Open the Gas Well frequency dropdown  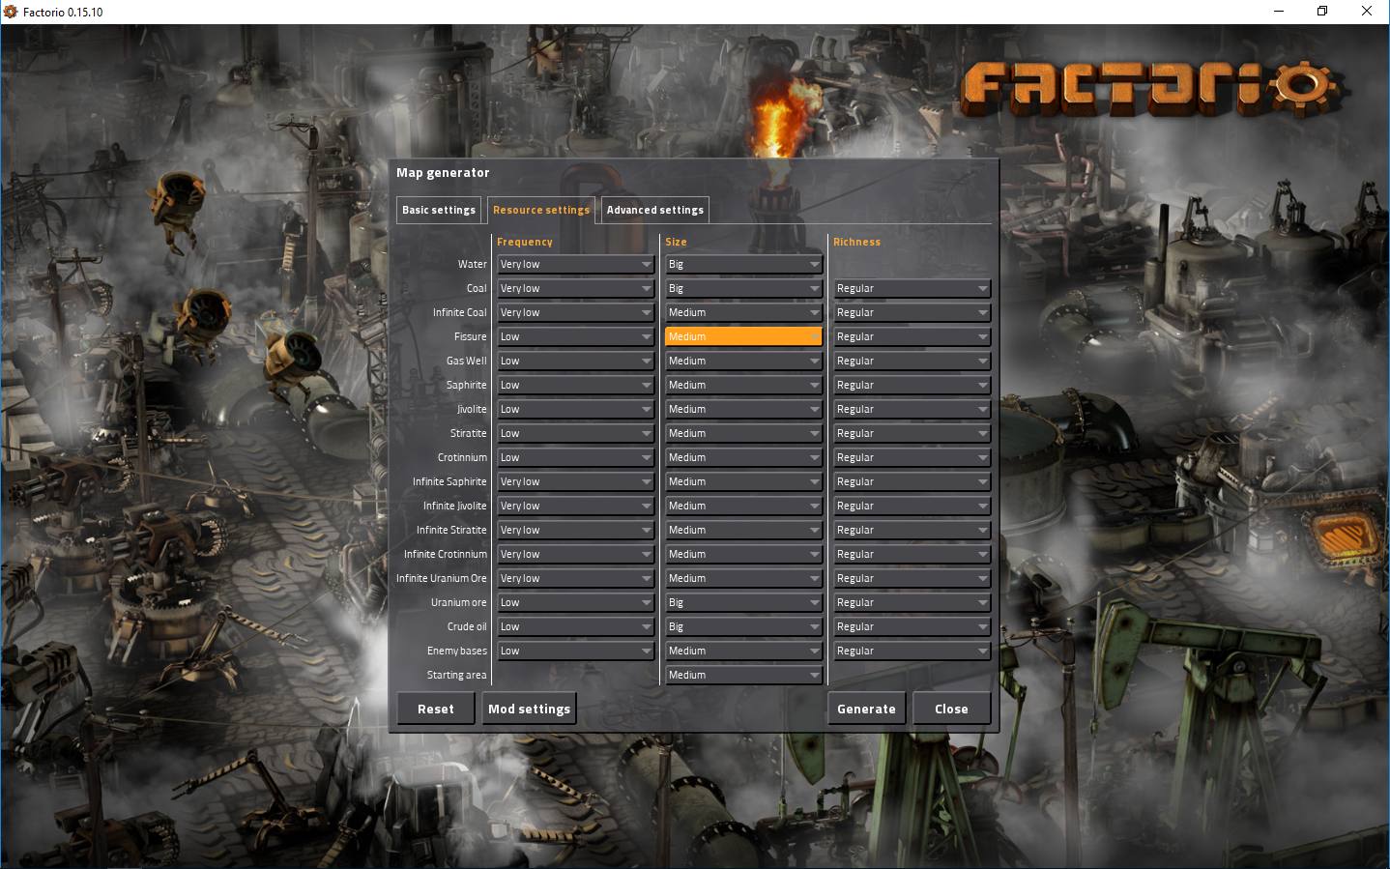point(576,361)
